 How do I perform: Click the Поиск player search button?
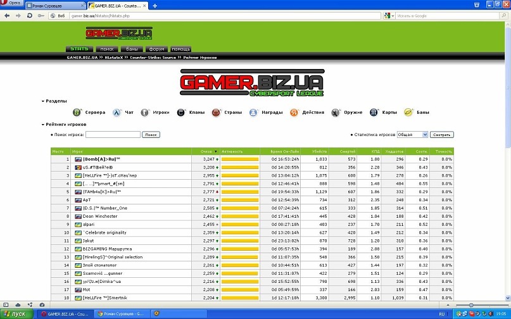(x=151, y=135)
